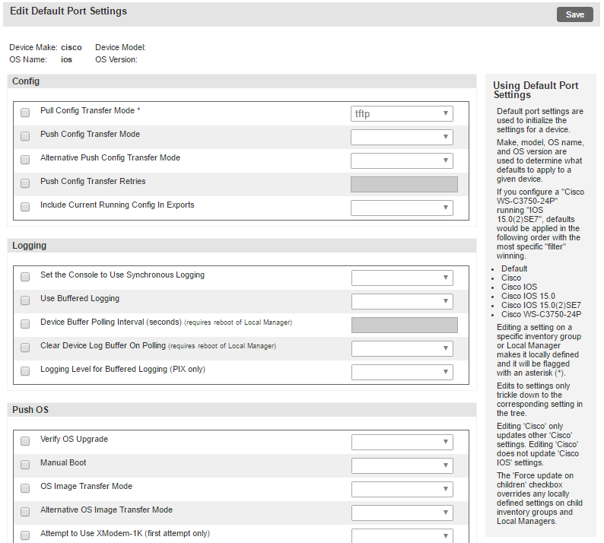This screenshot has height=543, width=604.
Task: Check Push Config Transfer Retries checkbox
Action: (25, 183)
